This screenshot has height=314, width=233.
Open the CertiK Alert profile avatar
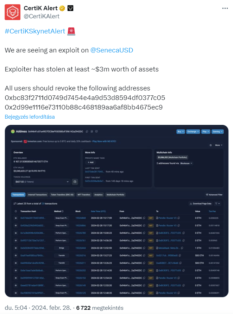(12, 12)
